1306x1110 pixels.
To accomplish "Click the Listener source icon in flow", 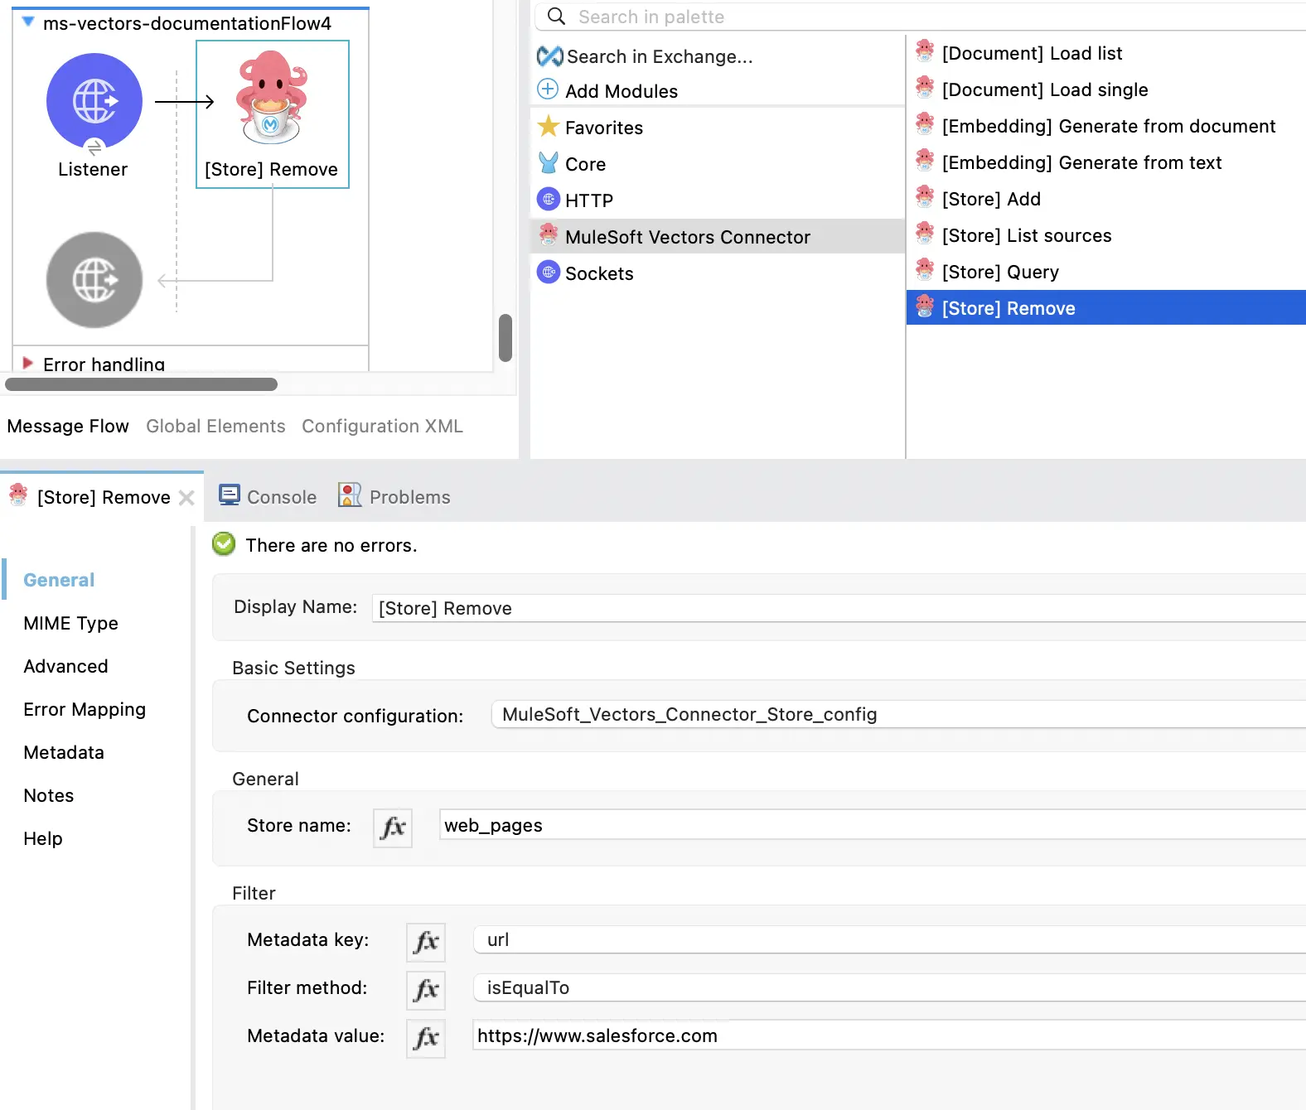I will (94, 101).
